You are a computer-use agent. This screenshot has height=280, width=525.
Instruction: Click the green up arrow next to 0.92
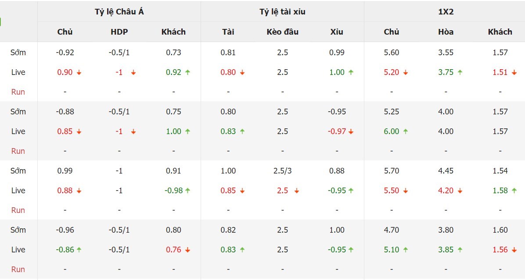click(188, 73)
